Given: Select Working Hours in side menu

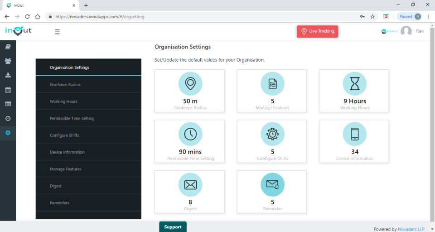Looking at the screenshot, I should point(88,101).
